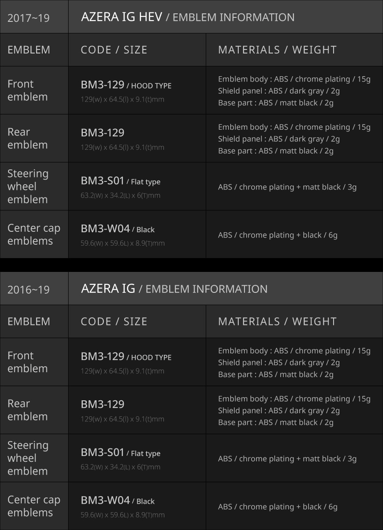The width and height of the screenshot is (383, 530).
Task: Click BM3-W04 Black code in HEV table
Action: [118, 229]
